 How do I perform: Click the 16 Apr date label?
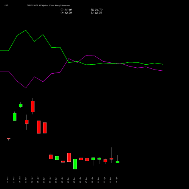pos(80,180)
